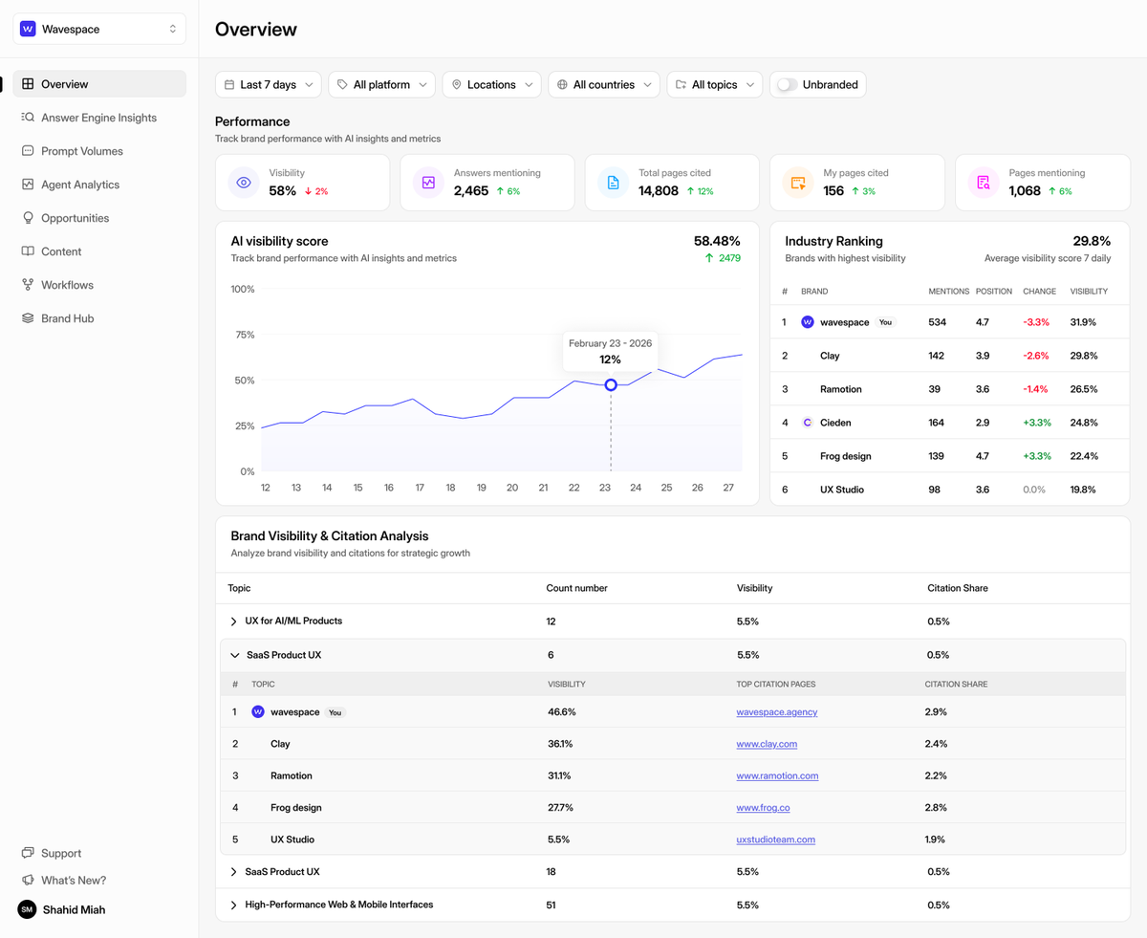Click the Support icon in sidebar
The height and width of the screenshot is (938, 1147).
[28, 853]
